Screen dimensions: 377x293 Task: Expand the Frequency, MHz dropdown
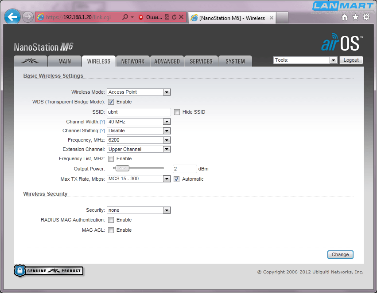point(139,140)
